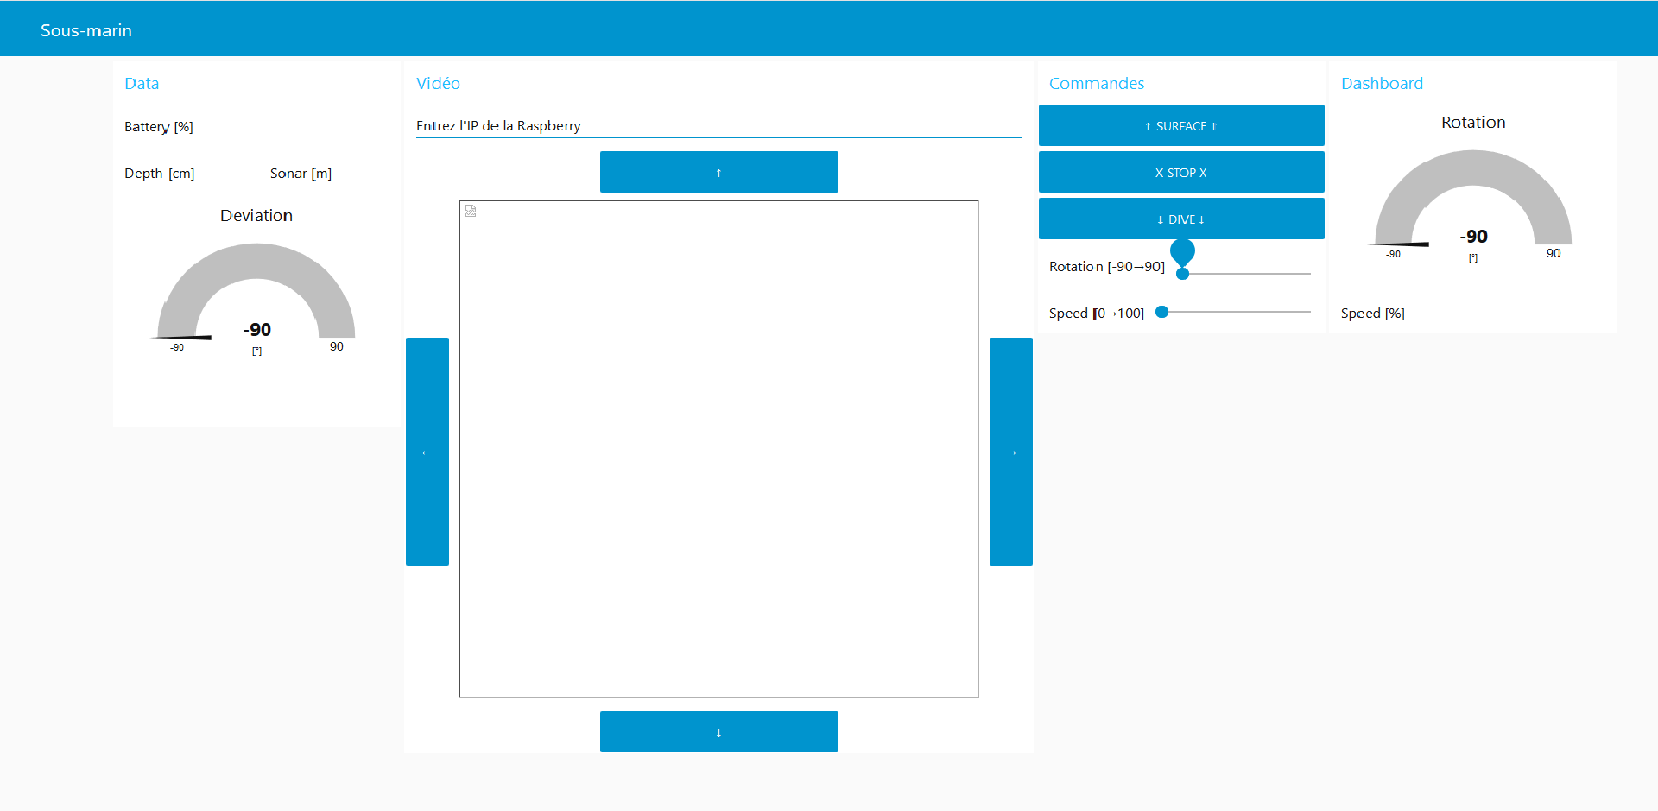This screenshot has width=1658, height=811.
Task: Click the Data panel heading
Action: 142,83
